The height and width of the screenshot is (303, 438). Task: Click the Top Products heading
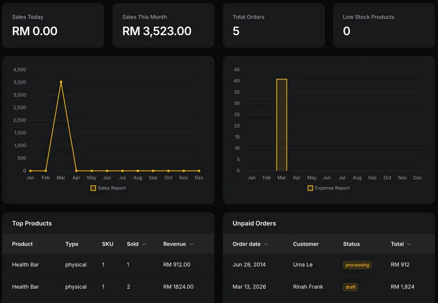coord(32,223)
